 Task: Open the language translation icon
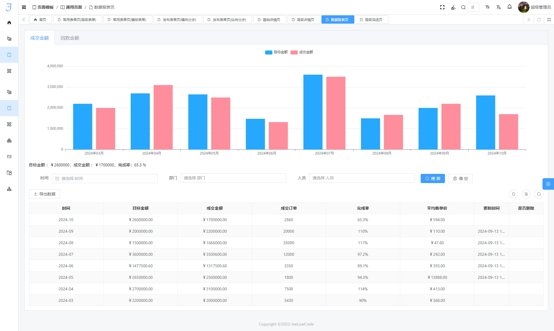[x=498, y=7]
